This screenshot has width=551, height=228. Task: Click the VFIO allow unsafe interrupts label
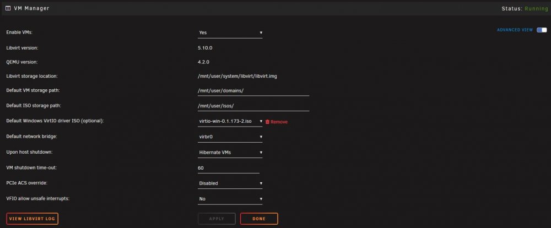(x=38, y=198)
